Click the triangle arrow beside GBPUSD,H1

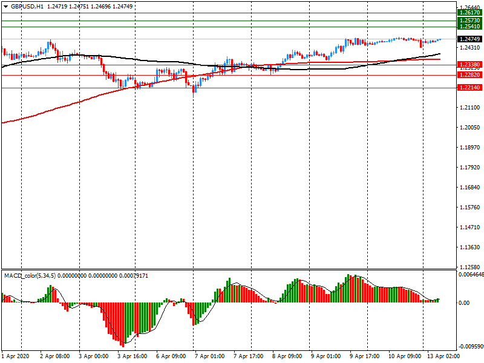click(5, 5)
